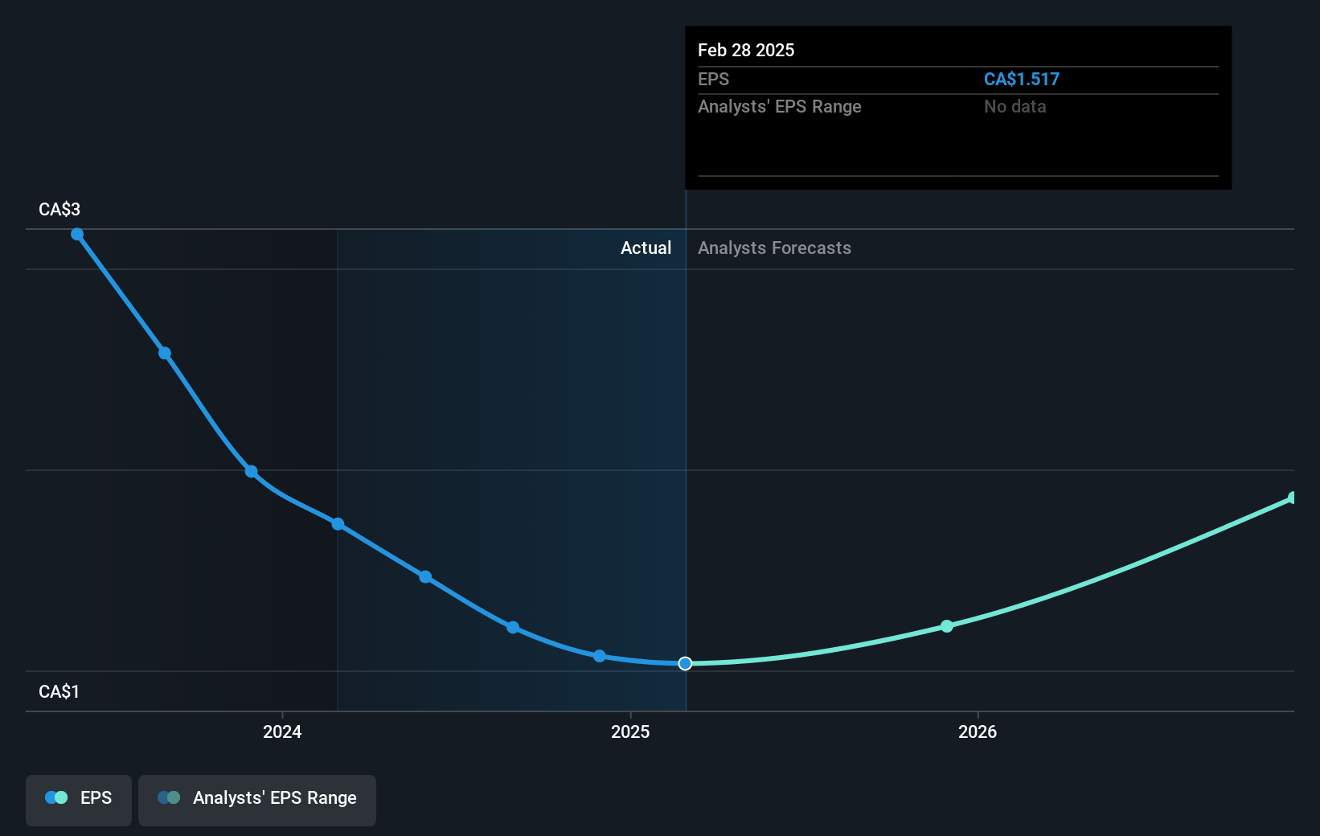The height and width of the screenshot is (836, 1320).
Task: Click the 2025 label on the x-axis
Action: click(x=630, y=732)
